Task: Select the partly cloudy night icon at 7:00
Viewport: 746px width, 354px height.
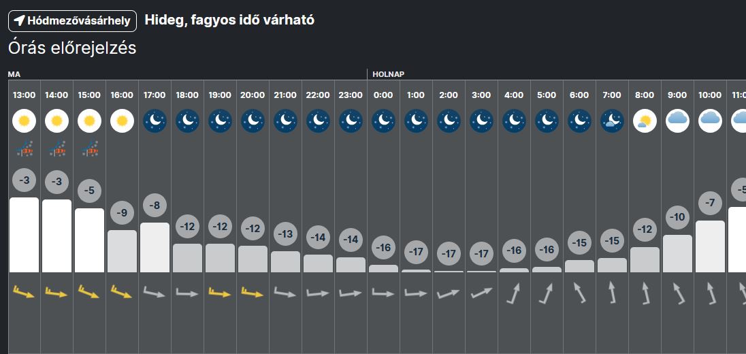Action: tap(611, 121)
